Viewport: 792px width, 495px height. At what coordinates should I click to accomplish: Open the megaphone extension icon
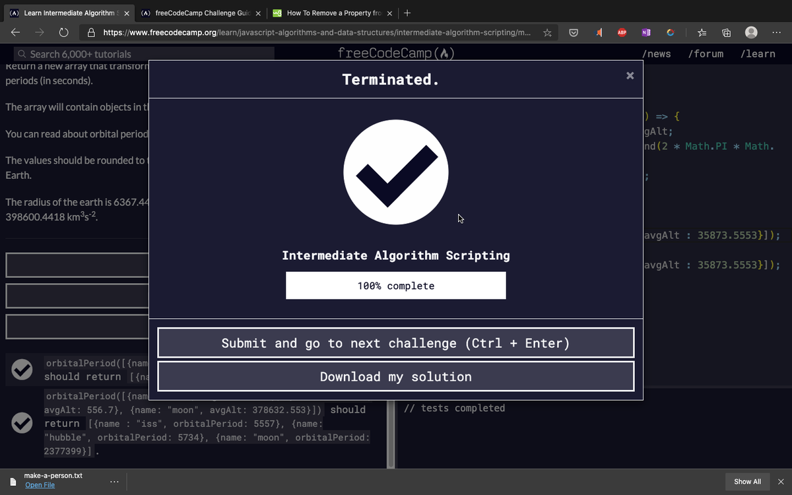pyautogui.click(x=599, y=32)
